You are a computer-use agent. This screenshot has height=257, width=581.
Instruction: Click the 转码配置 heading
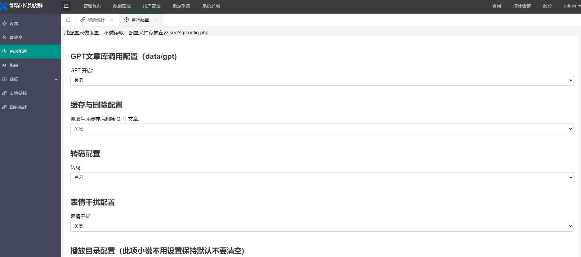[x=85, y=154]
